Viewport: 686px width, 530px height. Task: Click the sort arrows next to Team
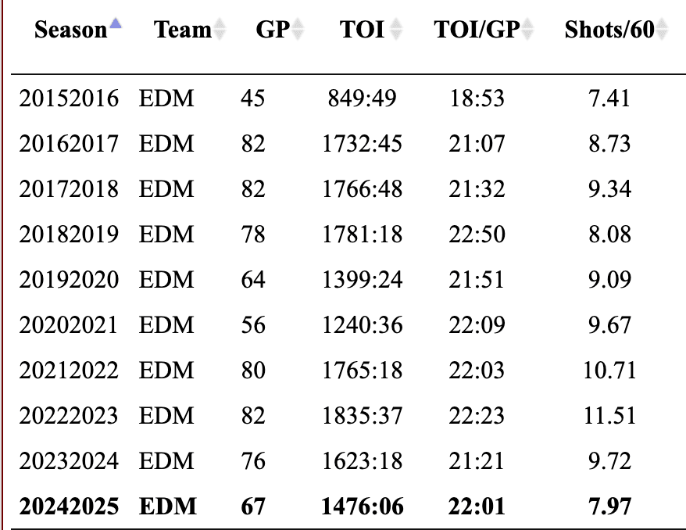220,30
